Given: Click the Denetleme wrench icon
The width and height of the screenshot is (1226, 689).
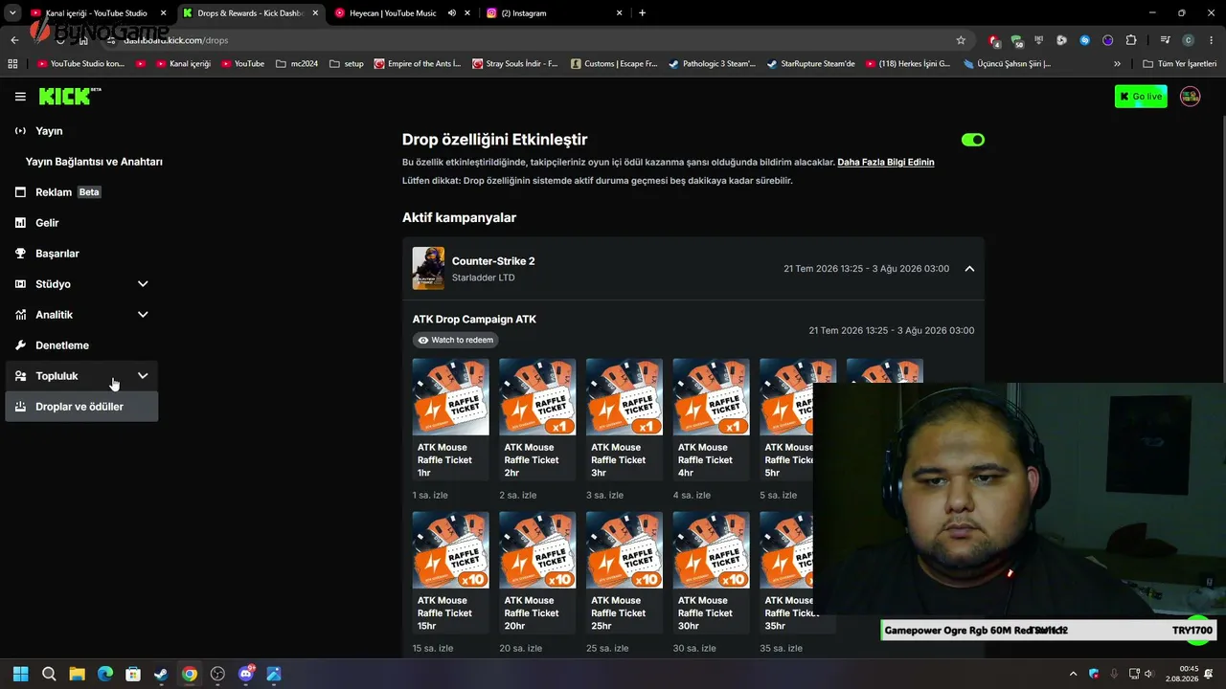Looking at the screenshot, I should pos(20,345).
